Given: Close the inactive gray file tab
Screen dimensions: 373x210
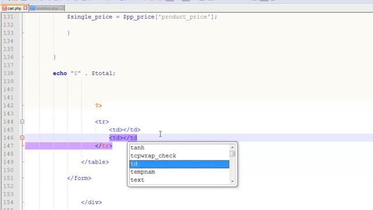Looking at the screenshot, I should 61,8.
